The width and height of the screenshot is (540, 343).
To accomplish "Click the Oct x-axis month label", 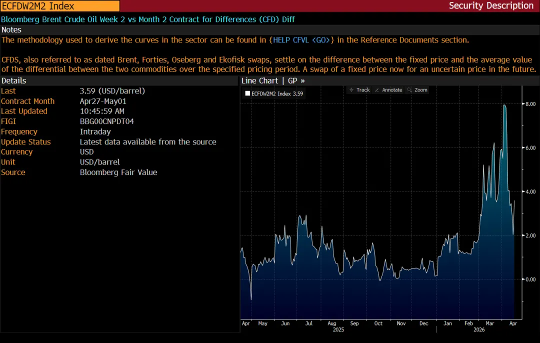I will point(378,323).
